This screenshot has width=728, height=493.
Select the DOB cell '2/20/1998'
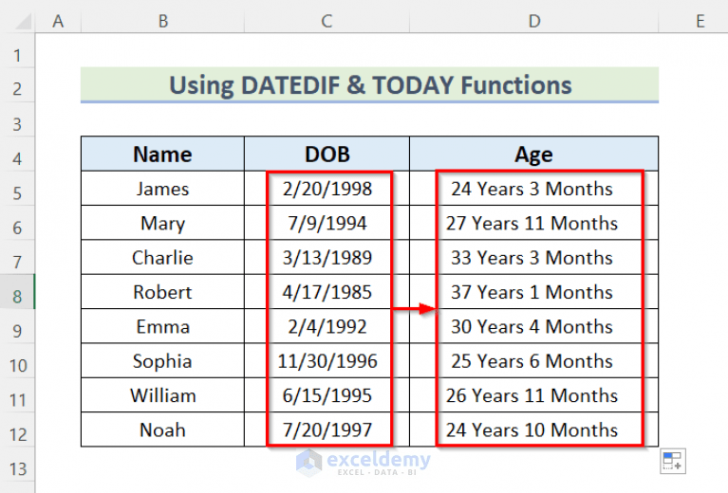coord(327,189)
